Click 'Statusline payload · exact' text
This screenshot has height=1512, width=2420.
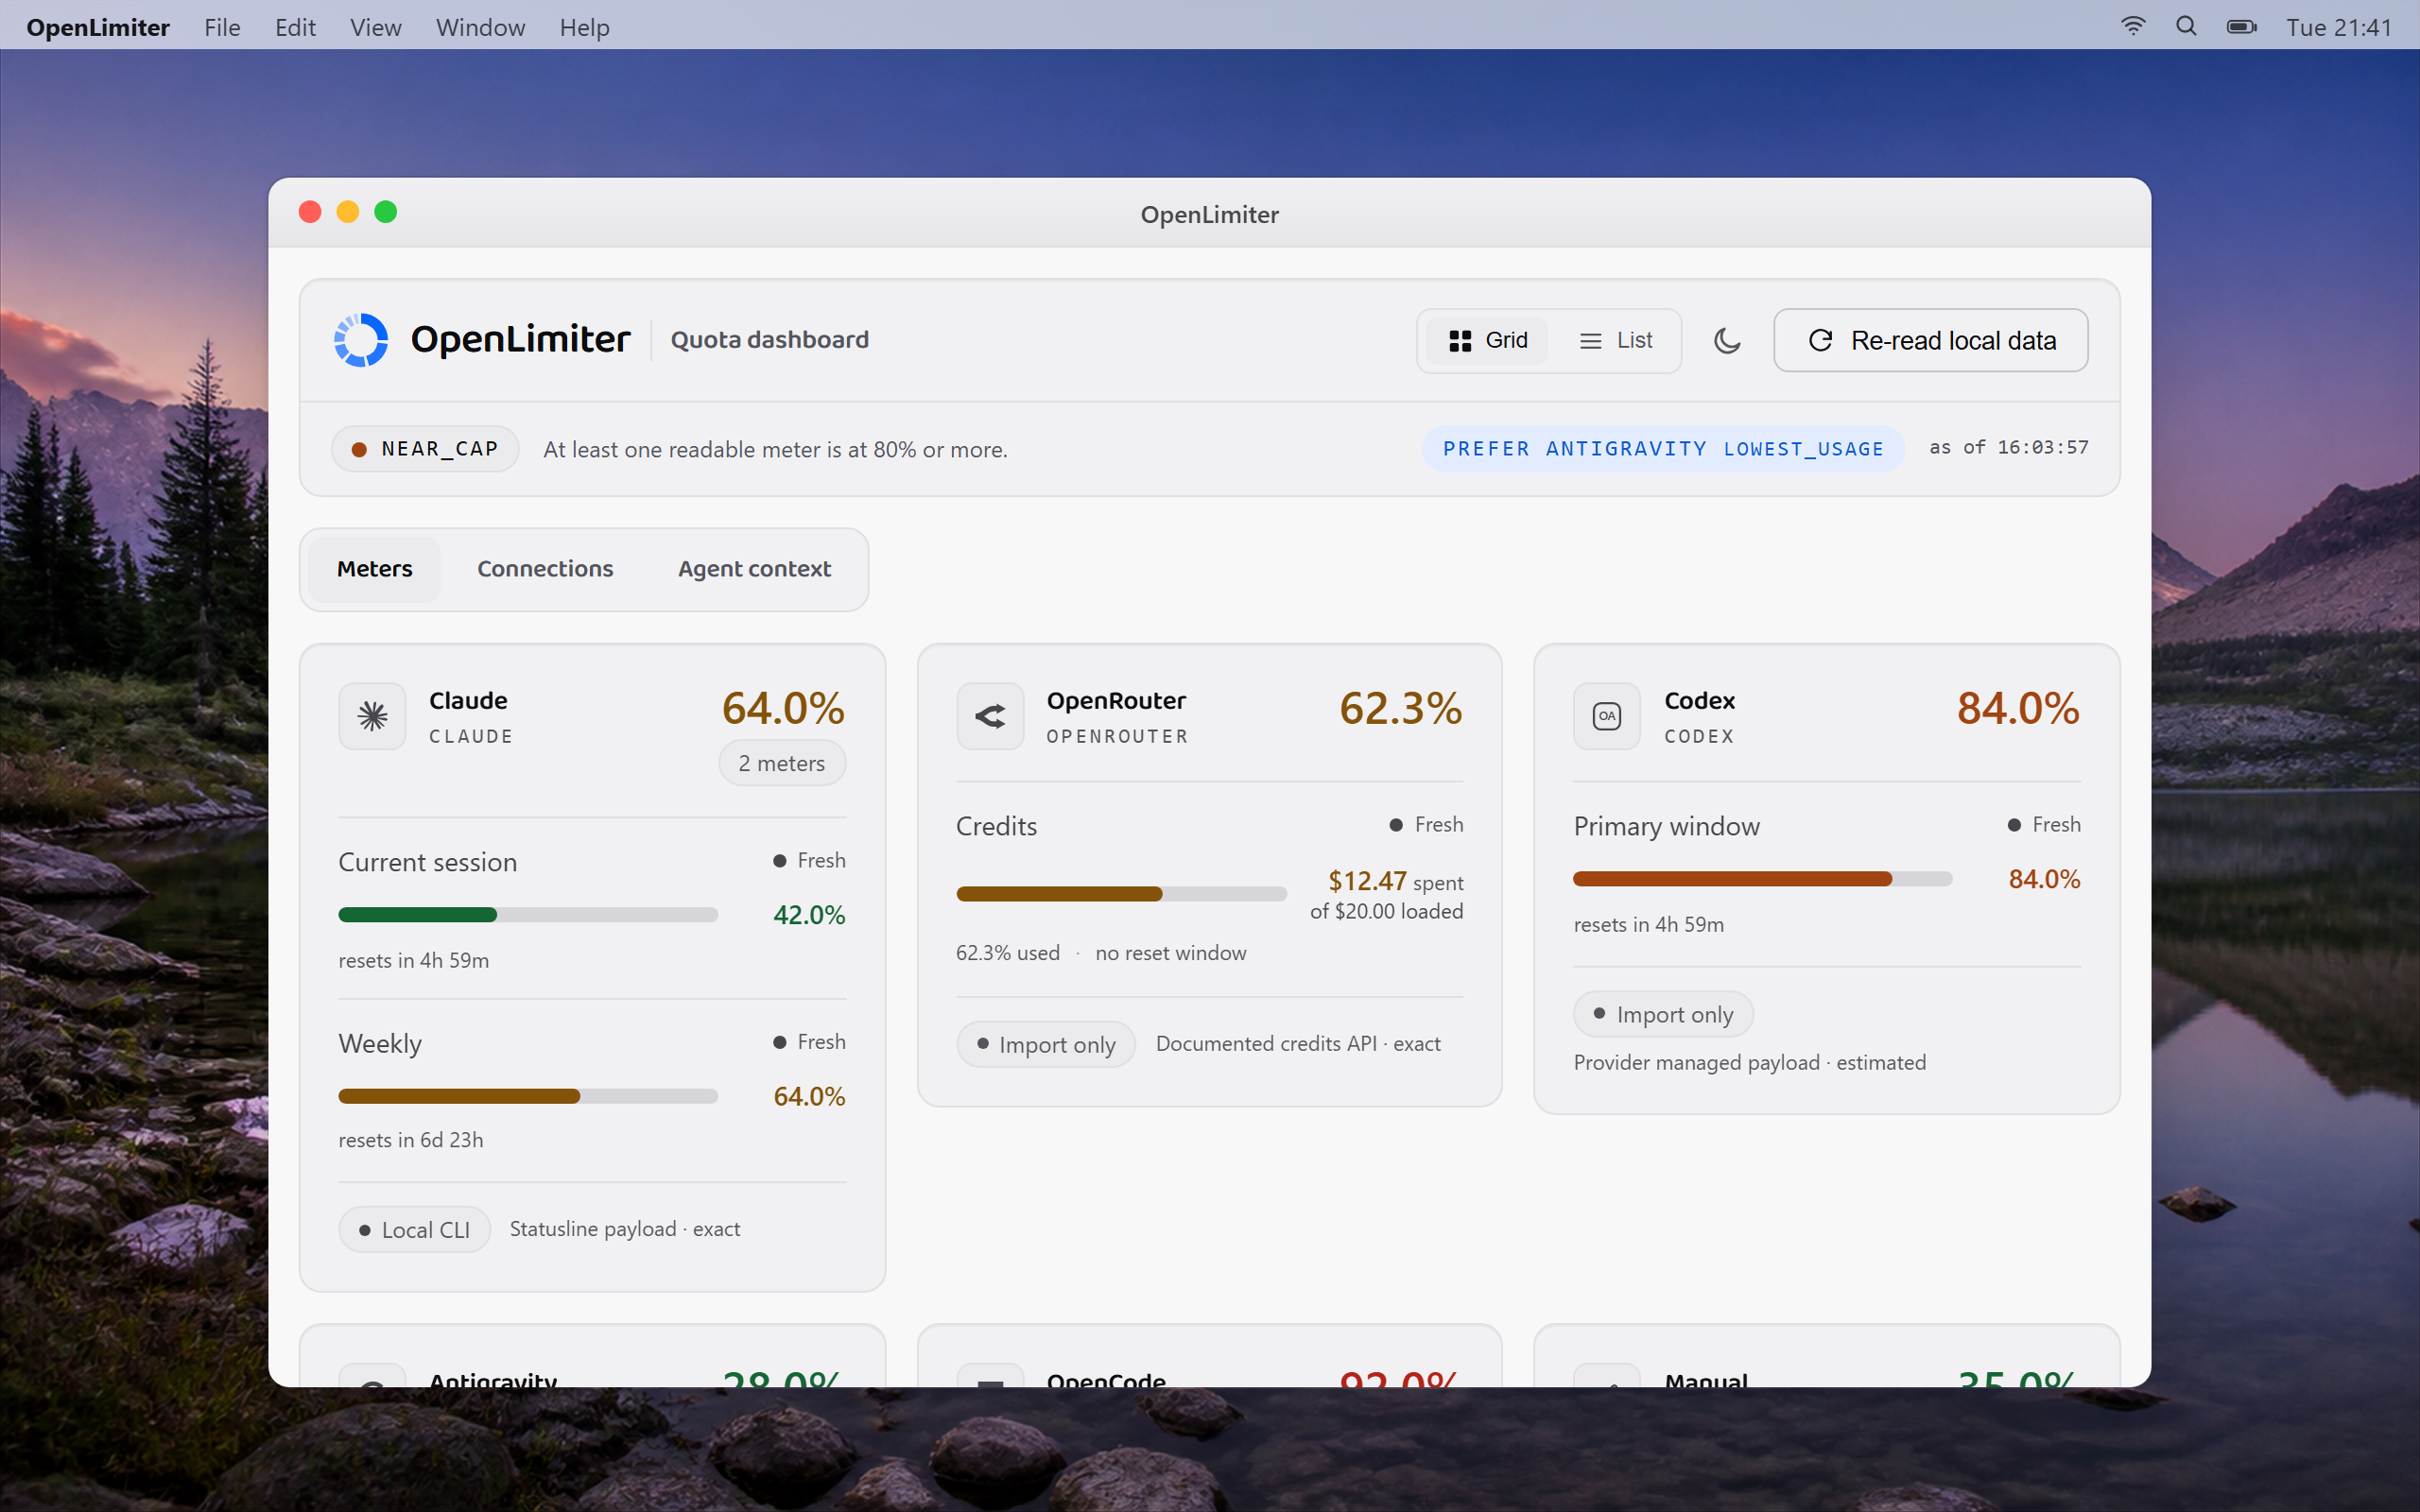click(625, 1229)
